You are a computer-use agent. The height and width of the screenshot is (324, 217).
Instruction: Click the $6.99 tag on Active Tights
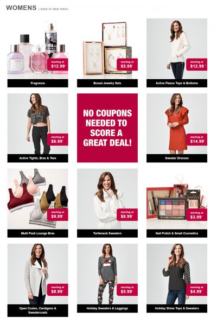(58, 139)
